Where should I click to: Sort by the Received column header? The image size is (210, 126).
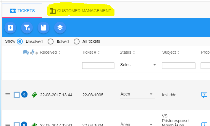point(48,52)
